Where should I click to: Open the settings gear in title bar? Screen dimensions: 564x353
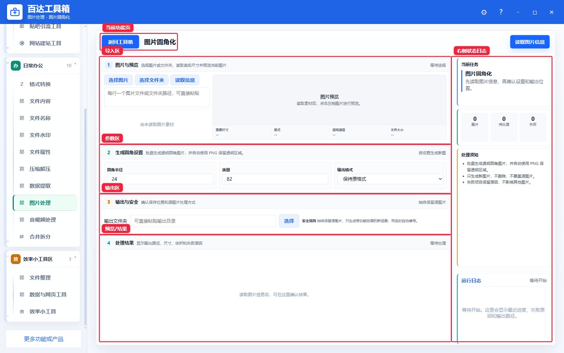tap(484, 12)
